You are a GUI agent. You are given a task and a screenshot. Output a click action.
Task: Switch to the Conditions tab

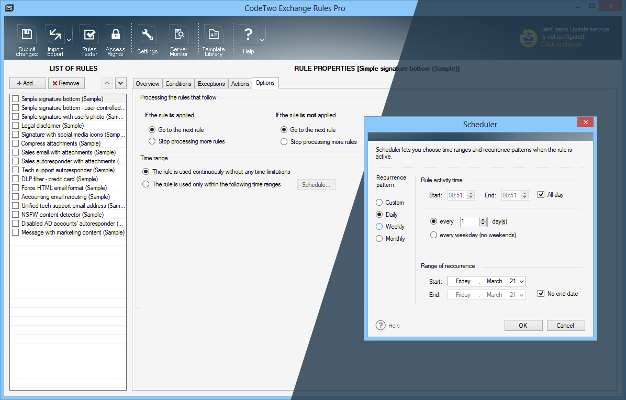(178, 83)
